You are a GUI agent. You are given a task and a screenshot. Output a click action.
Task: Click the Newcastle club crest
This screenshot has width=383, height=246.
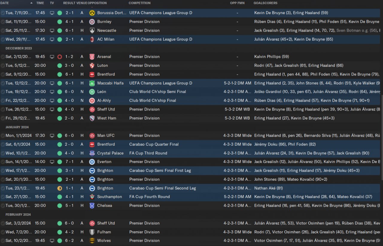92,31
